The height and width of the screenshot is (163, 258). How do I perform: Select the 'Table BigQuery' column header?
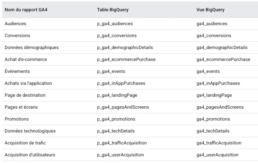(x=113, y=10)
